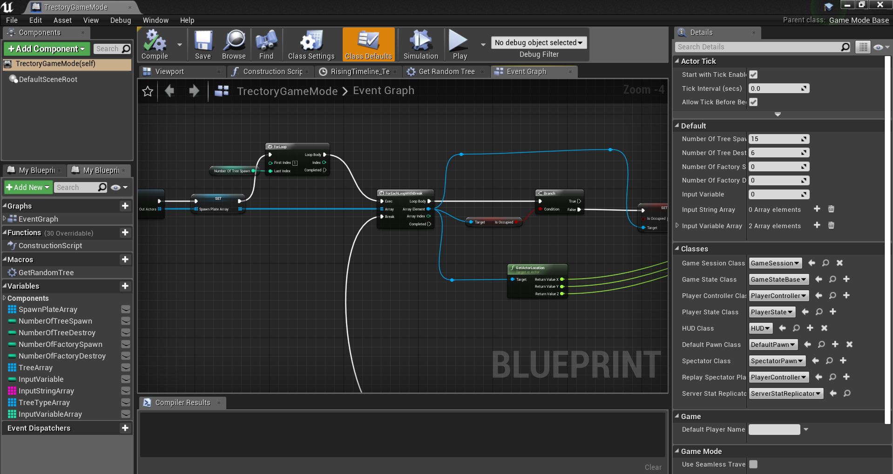The image size is (893, 474).
Task: Click the Add New button
Action: (x=27, y=187)
